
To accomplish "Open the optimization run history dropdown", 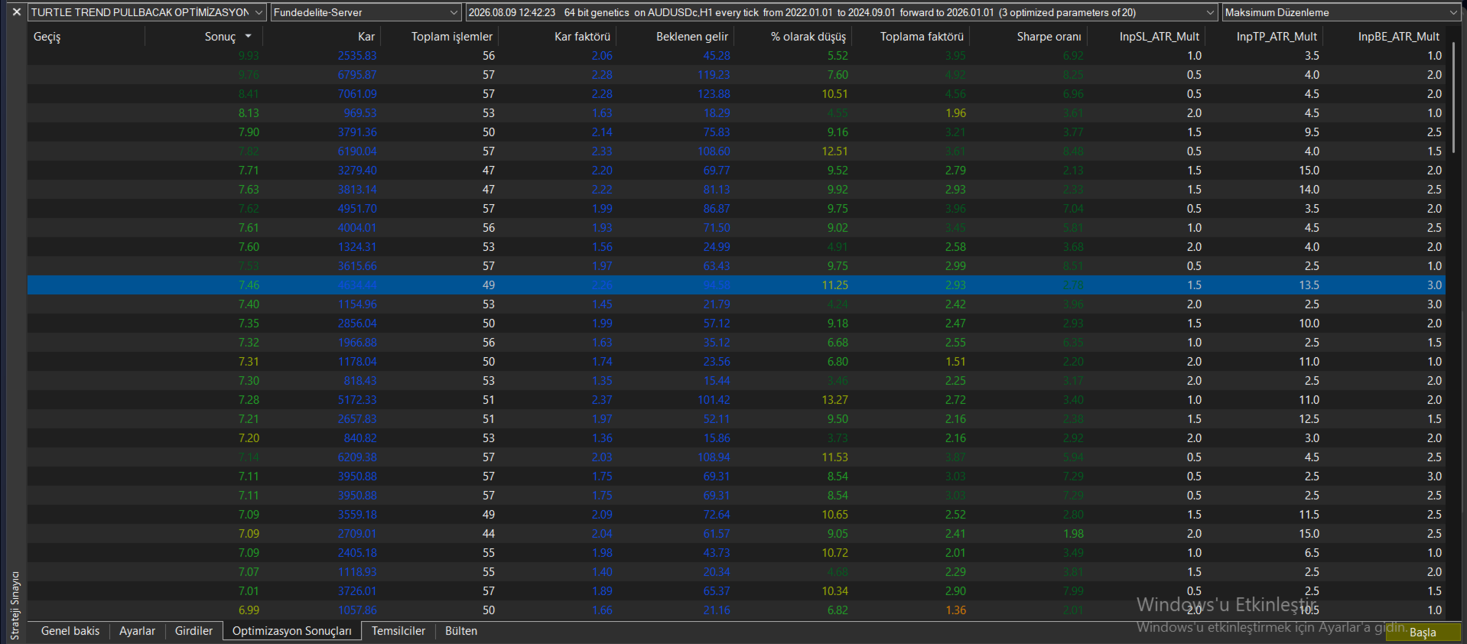I will (x=841, y=12).
